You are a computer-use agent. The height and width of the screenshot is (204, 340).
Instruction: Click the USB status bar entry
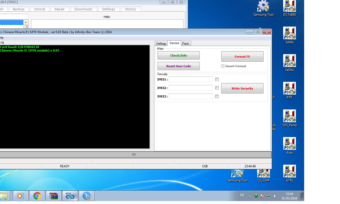click(x=205, y=166)
